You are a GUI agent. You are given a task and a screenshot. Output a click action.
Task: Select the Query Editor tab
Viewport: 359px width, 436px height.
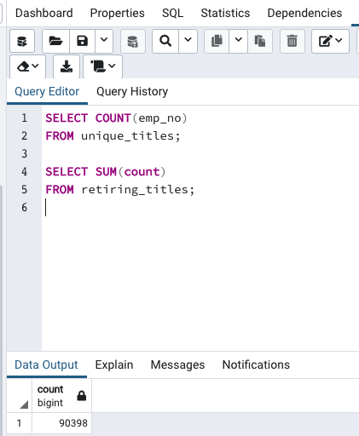pos(47,92)
